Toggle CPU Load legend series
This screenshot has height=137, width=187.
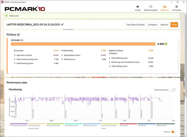[x=147, y=125]
